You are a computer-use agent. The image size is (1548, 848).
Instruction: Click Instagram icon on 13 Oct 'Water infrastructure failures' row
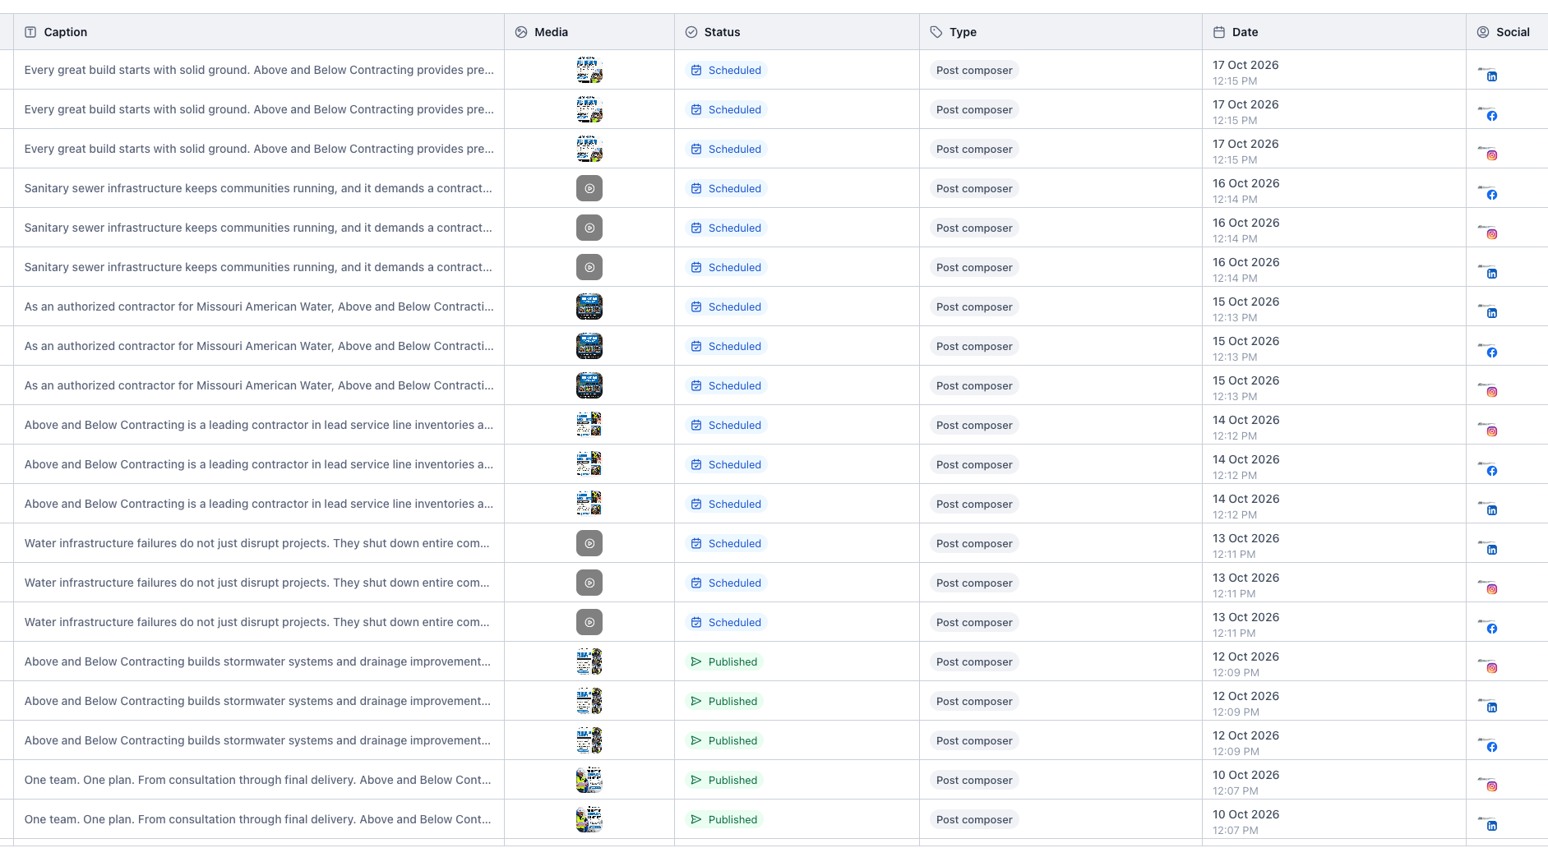tap(1492, 589)
